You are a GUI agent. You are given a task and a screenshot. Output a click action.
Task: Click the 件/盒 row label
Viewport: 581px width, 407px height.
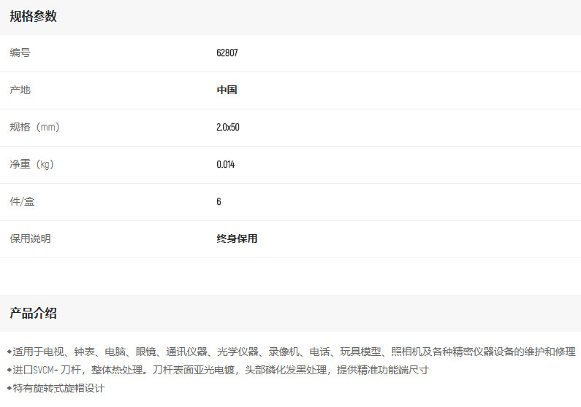pyautogui.click(x=22, y=201)
